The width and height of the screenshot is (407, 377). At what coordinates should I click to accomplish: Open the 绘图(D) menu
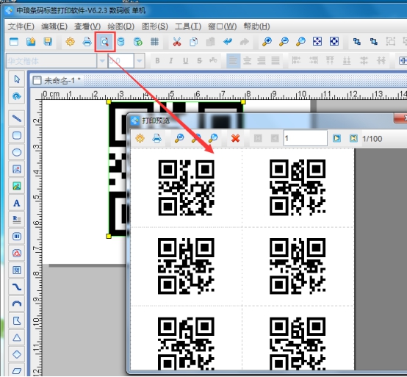pos(121,26)
